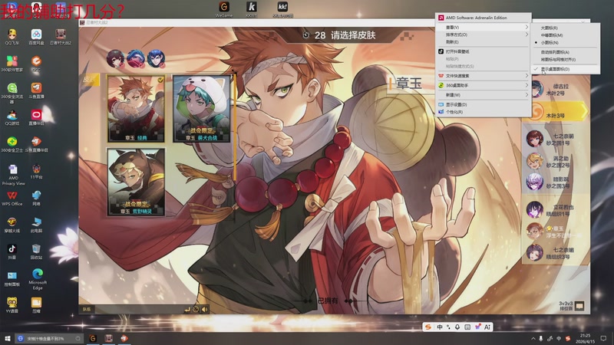Click taskbar search box
The height and width of the screenshot is (345, 614).
point(49,338)
